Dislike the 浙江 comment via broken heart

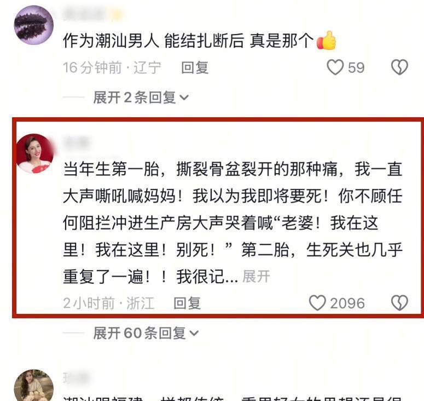click(399, 303)
